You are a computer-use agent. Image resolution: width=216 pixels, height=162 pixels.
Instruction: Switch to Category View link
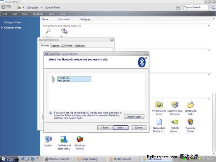12,22
